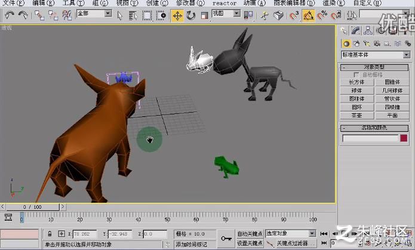Select the Systems gears category icon
The image size is (415, 250).
408,44
